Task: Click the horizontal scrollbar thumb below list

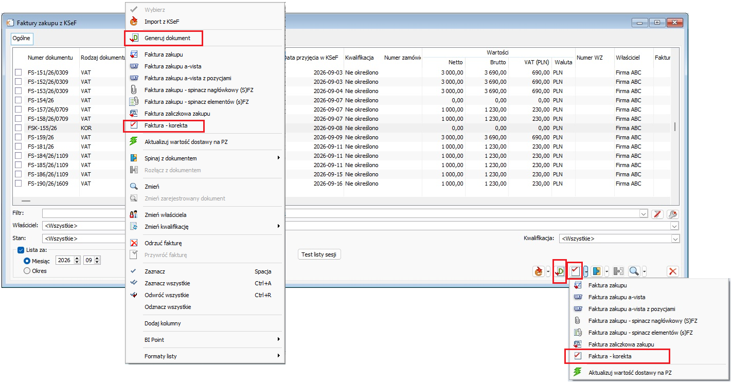Action: 26,201
